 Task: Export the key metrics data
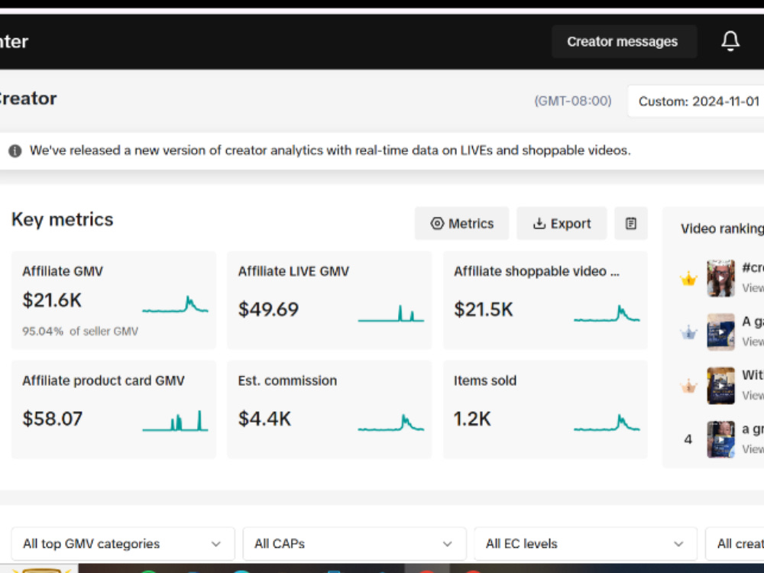(x=562, y=223)
